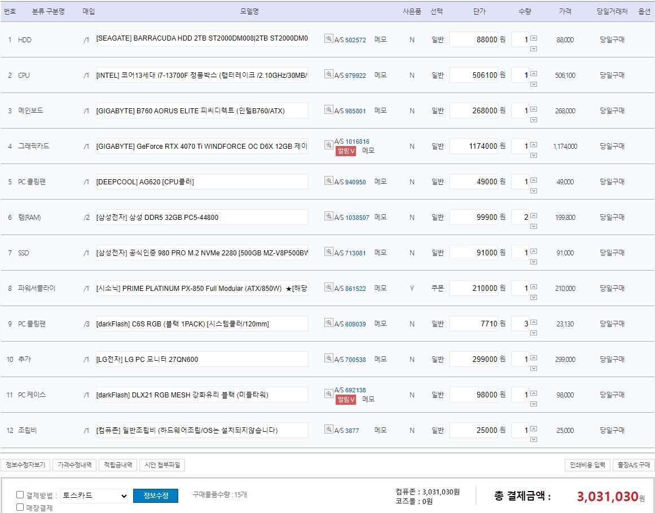
Task: Click 출장A/S 구매 button
Action: click(634, 465)
